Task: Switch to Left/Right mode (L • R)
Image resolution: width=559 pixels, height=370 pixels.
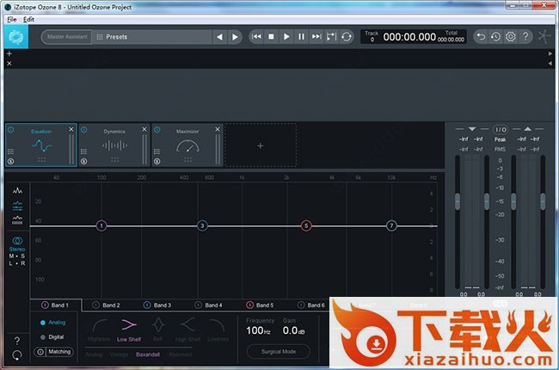Action: (17, 263)
